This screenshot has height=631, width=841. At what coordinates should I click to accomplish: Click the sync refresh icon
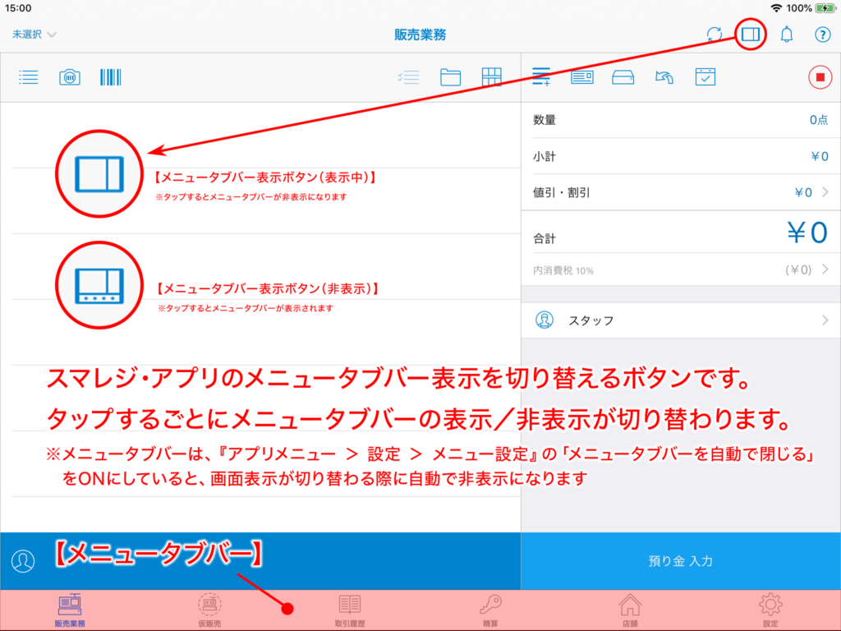(x=715, y=35)
